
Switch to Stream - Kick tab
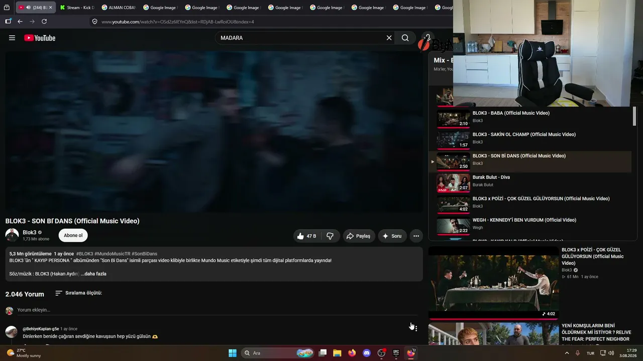pyautogui.click(x=76, y=8)
